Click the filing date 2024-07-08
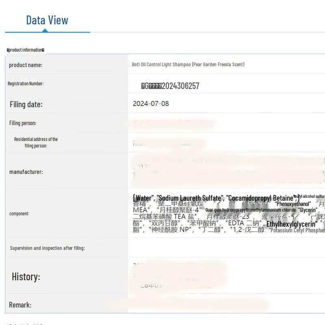The width and height of the screenshot is (325, 325). (151, 104)
